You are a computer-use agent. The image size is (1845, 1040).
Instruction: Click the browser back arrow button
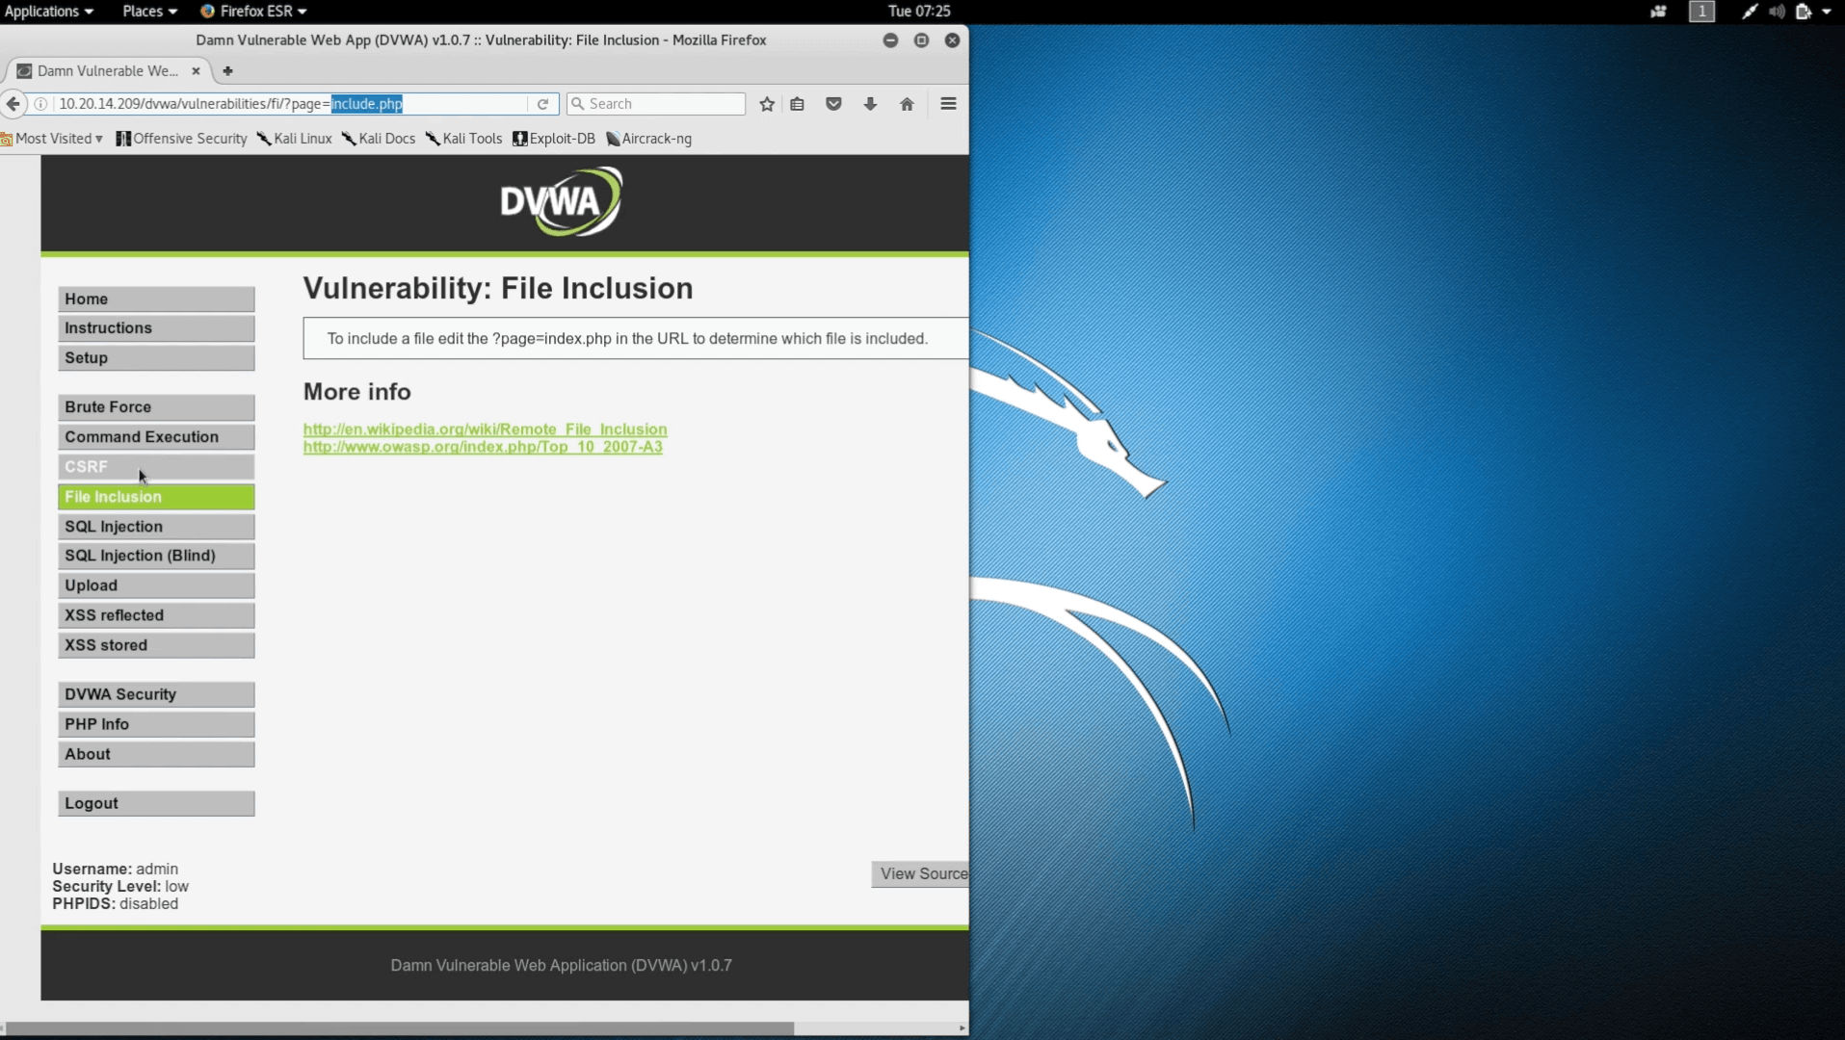[x=13, y=104]
